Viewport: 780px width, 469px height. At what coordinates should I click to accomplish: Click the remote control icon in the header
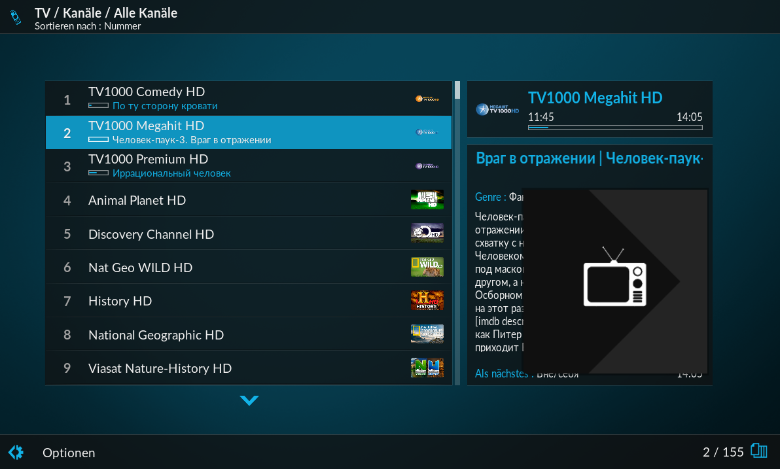(16, 17)
